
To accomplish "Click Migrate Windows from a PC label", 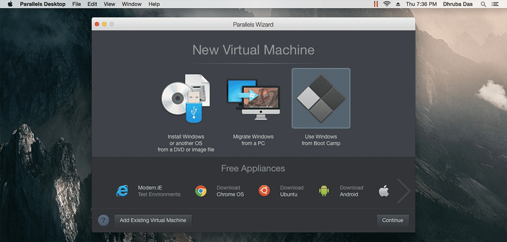I will click(253, 140).
